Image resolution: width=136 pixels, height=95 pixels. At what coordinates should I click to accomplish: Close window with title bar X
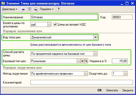coord(132,3)
